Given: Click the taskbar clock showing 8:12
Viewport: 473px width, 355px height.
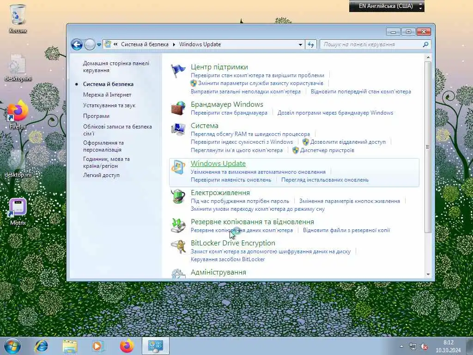Looking at the screenshot, I should pos(448,346).
